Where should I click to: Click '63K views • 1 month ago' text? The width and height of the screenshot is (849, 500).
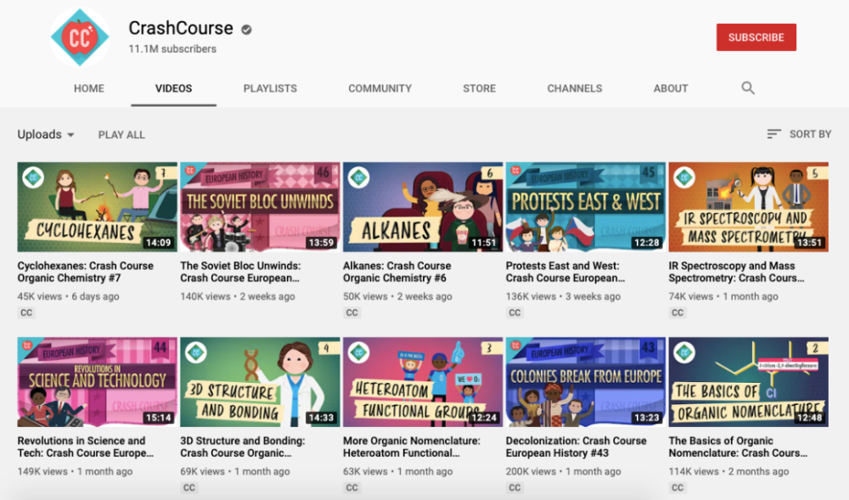pos(397,471)
